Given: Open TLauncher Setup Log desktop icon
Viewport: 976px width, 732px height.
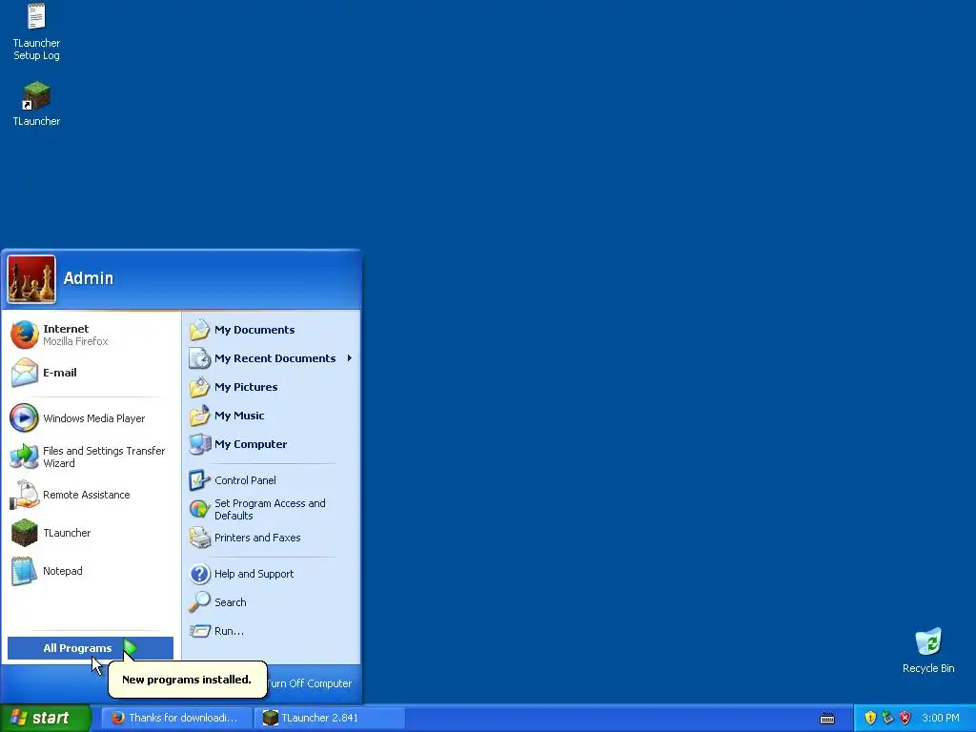Looking at the screenshot, I should pyautogui.click(x=37, y=31).
